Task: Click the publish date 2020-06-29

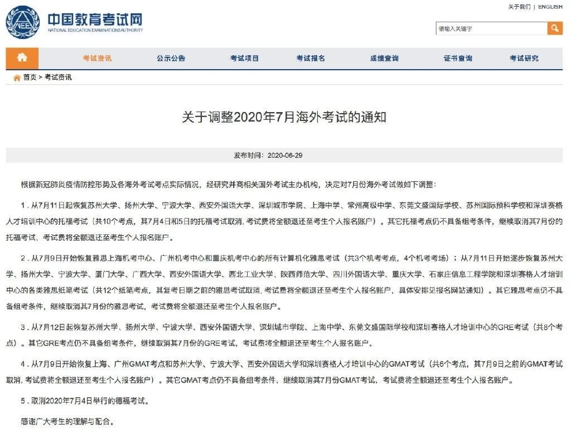Action: 285,156
